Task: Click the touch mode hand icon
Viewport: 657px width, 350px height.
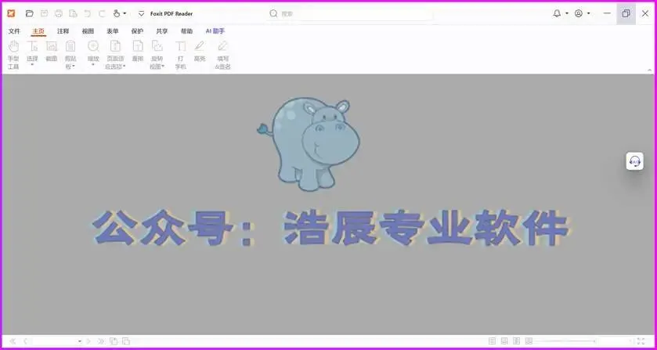Action: tap(117, 13)
